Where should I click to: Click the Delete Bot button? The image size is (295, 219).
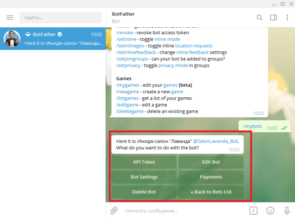(x=144, y=192)
